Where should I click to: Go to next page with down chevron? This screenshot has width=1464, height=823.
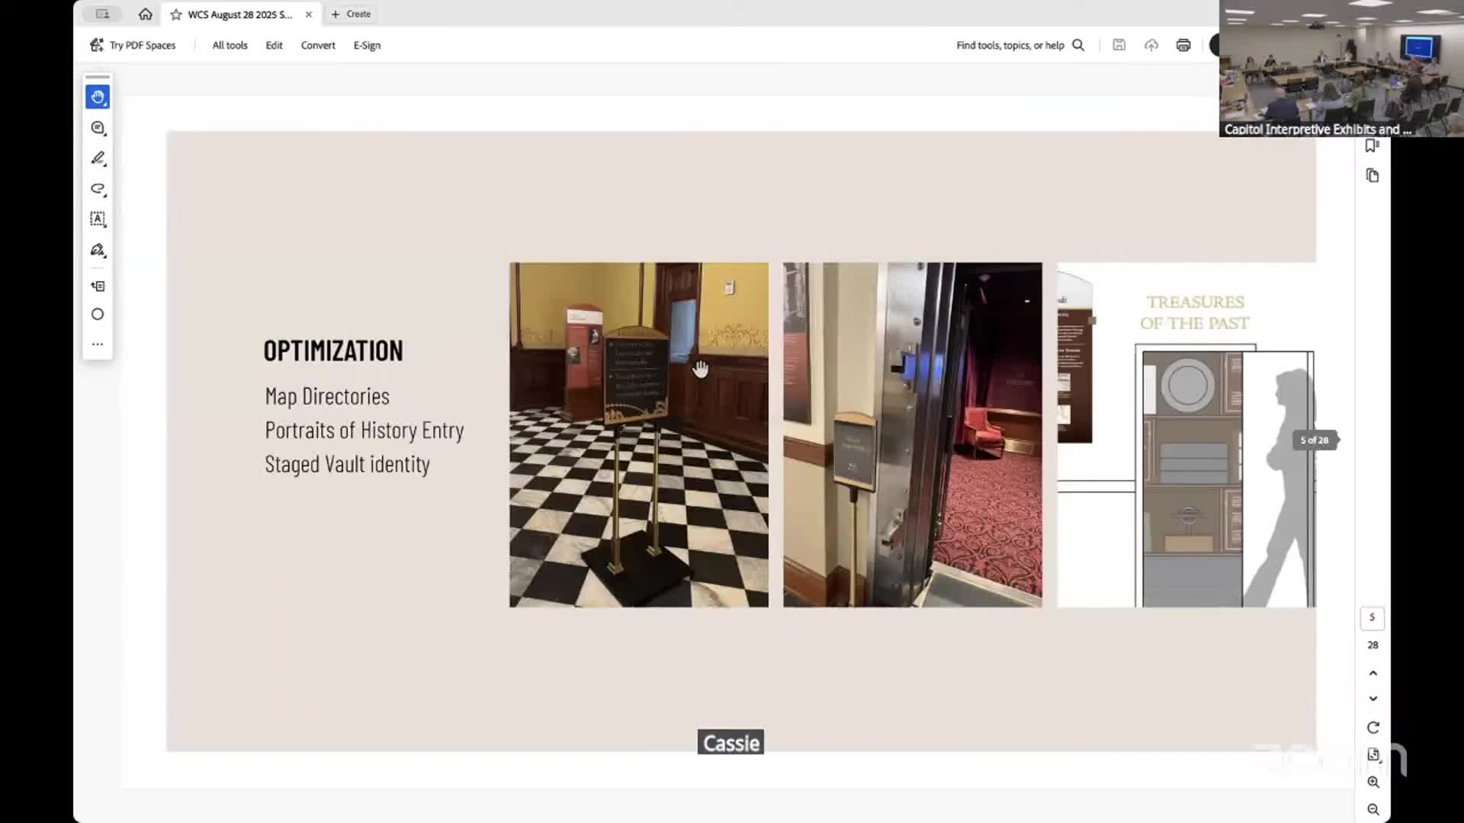coord(1372,699)
